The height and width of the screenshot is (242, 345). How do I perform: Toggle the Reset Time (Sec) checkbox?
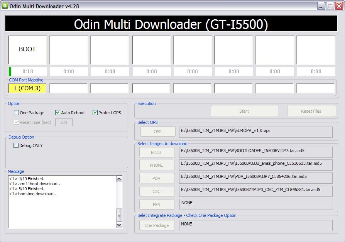pyautogui.click(x=16, y=122)
